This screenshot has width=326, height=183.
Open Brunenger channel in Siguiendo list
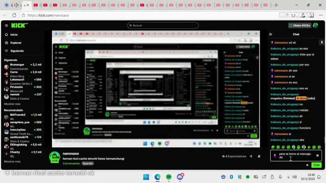[x=22, y=67]
